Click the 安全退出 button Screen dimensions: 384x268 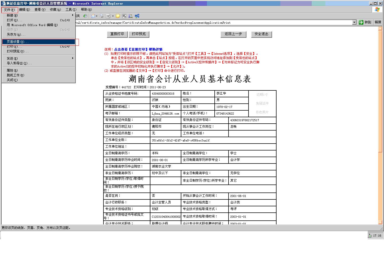click(261, 34)
